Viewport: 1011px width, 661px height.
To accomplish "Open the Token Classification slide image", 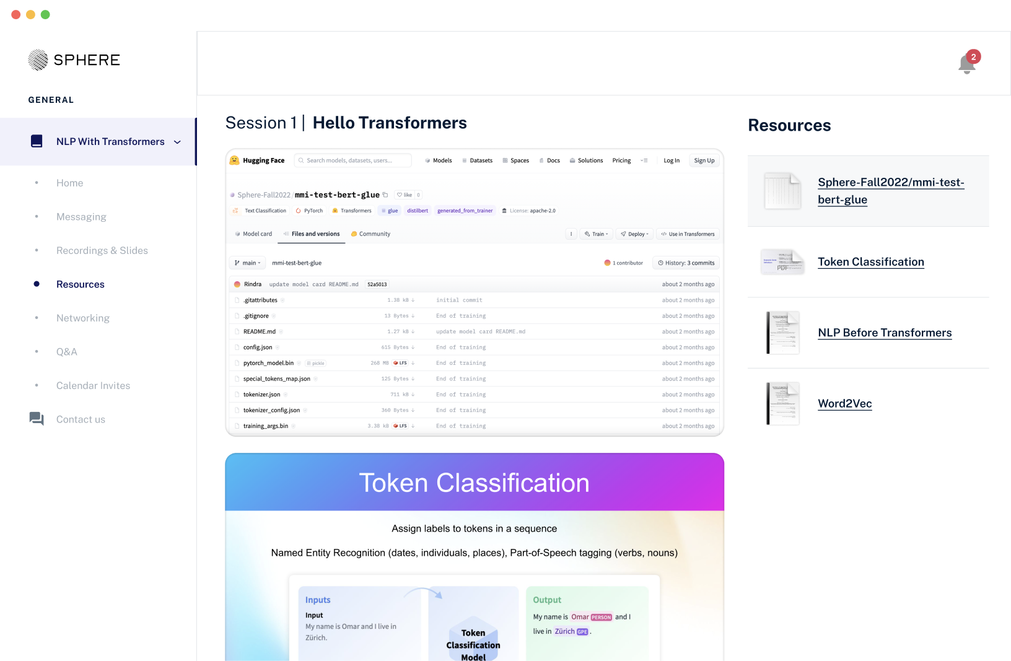I will [x=475, y=557].
